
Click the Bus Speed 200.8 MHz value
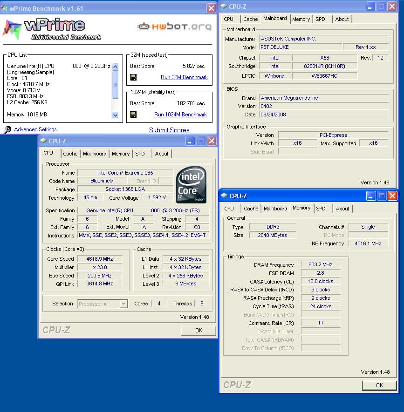click(100, 276)
